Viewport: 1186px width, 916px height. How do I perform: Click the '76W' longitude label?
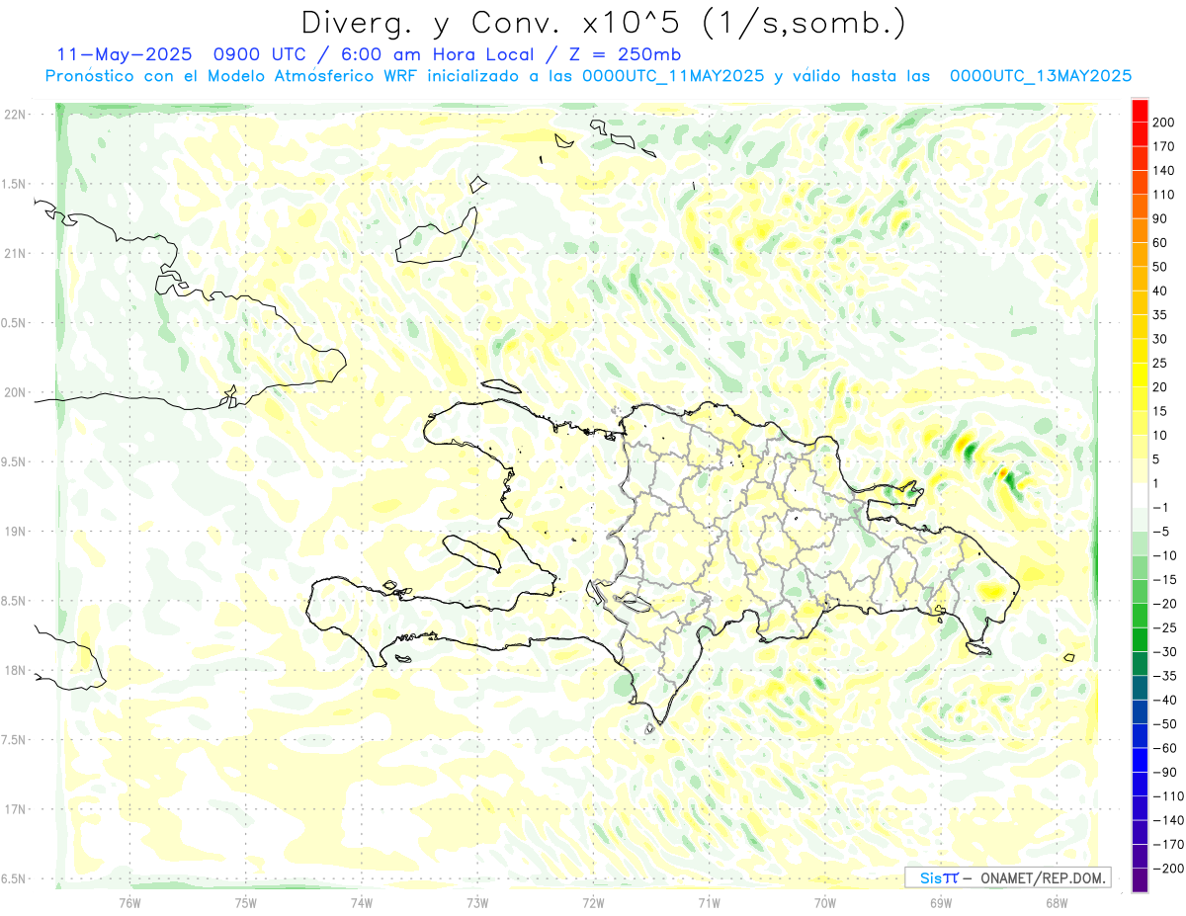coord(130,901)
